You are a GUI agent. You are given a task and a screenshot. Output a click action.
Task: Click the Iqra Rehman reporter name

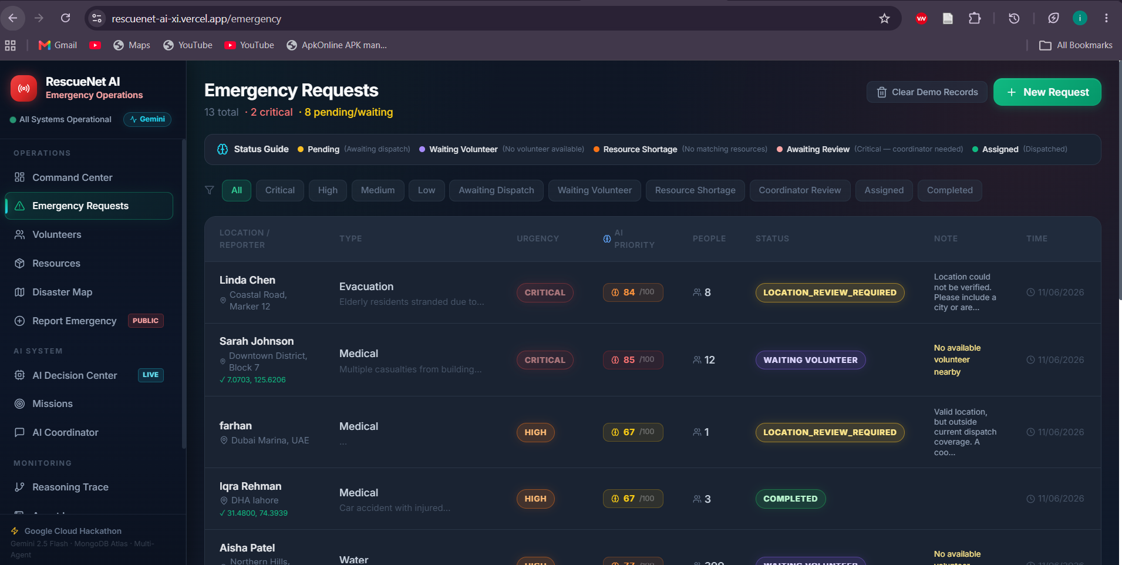[x=251, y=486]
